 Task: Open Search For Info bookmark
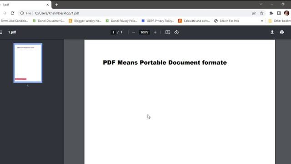click(x=226, y=21)
